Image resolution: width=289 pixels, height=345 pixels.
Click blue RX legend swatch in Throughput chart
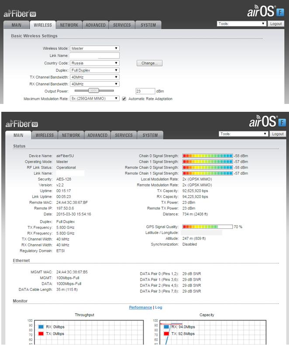point(41,327)
